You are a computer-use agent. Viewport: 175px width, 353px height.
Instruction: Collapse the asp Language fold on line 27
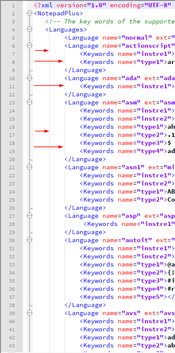pyautogui.click(x=29, y=216)
